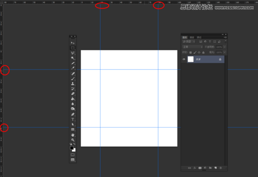The image size is (258, 177).
Task: Click the opacity value field
Action: [219, 47]
